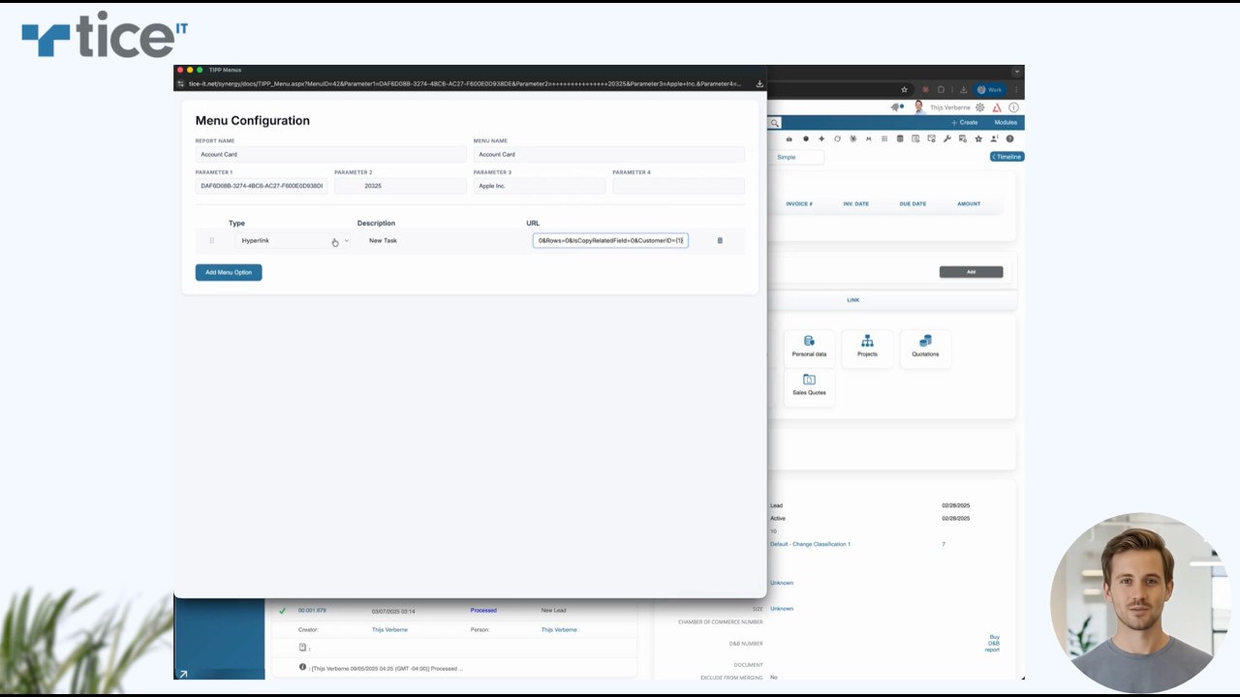Open request number 00.001.679 link
1240x697 pixels.
(312, 611)
